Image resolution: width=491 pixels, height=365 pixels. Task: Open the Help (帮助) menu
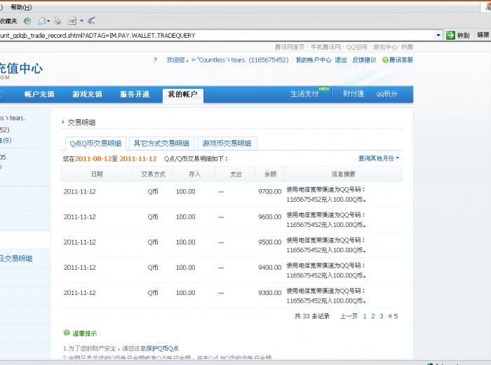click(21, 7)
